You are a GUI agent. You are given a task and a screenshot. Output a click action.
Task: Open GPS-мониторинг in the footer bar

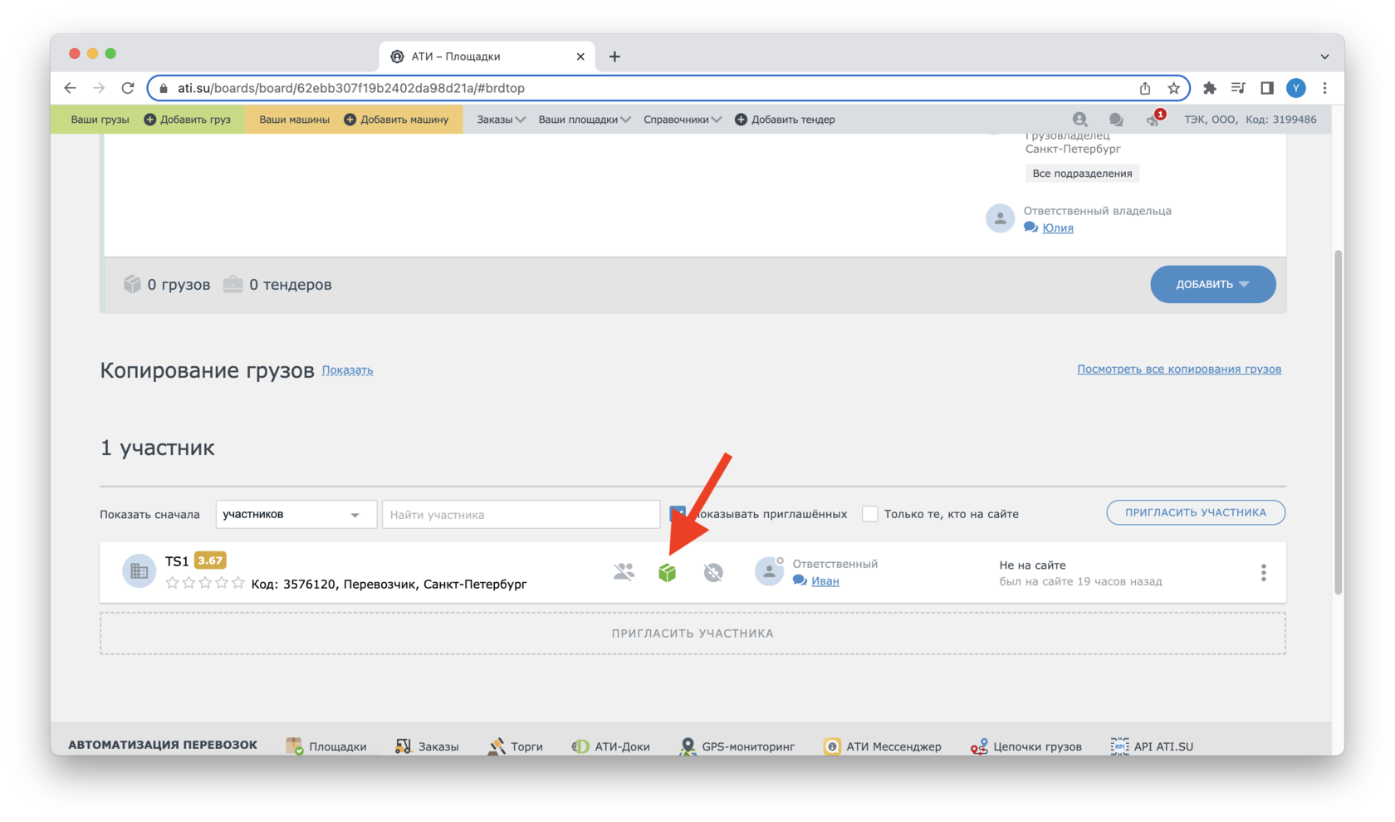pyautogui.click(x=737, y=746)
